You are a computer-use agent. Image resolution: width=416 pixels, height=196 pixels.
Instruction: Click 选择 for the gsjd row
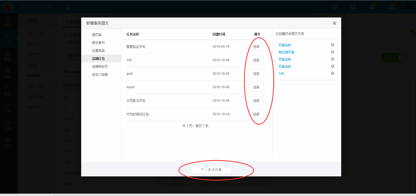pos(256,74)
